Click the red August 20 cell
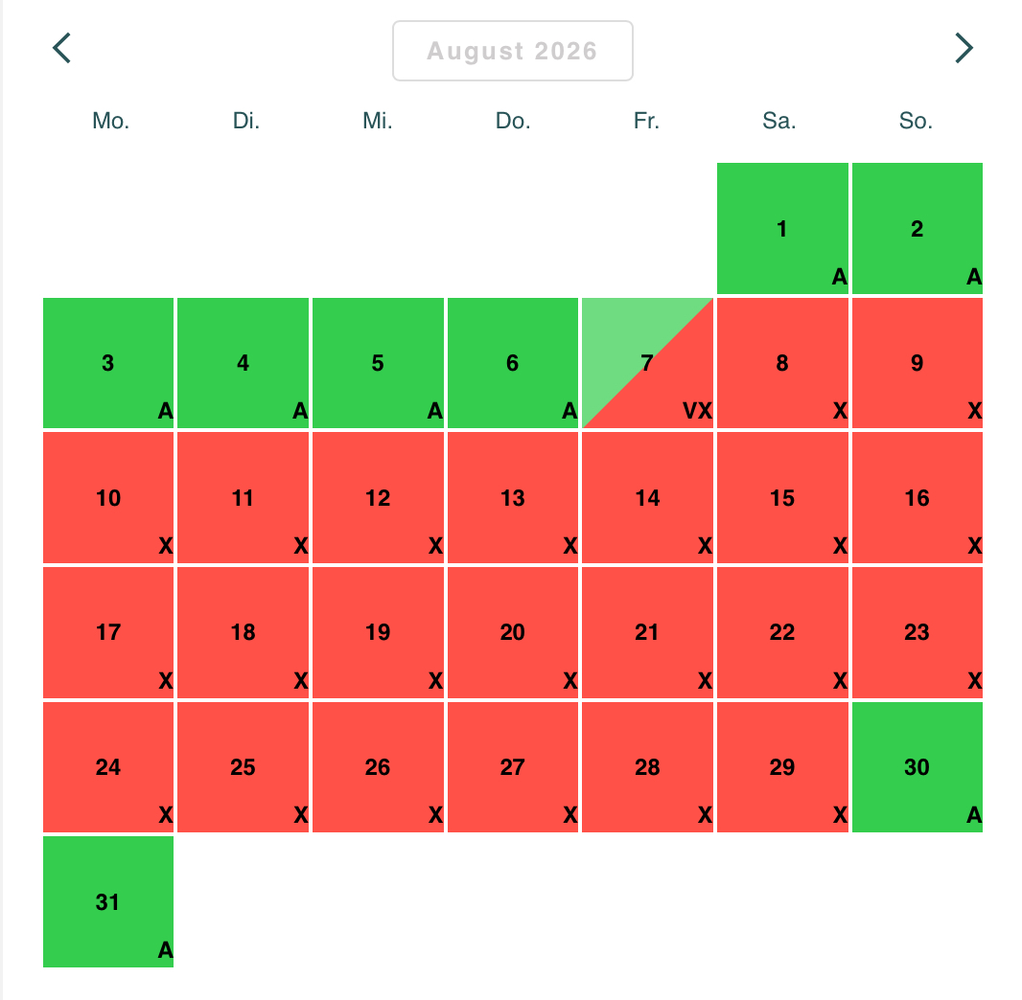 coord(513,632)
